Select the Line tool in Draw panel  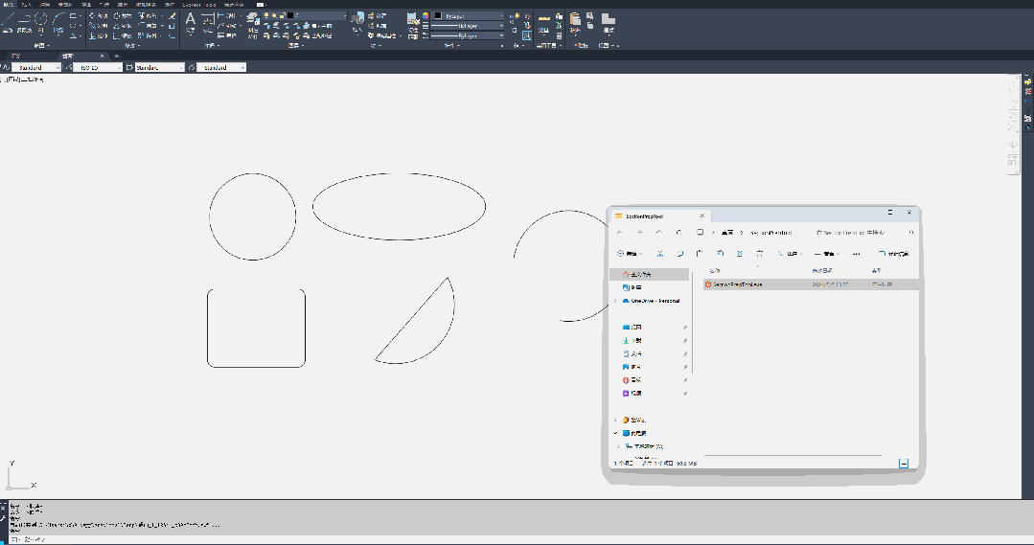pos(8,21)
